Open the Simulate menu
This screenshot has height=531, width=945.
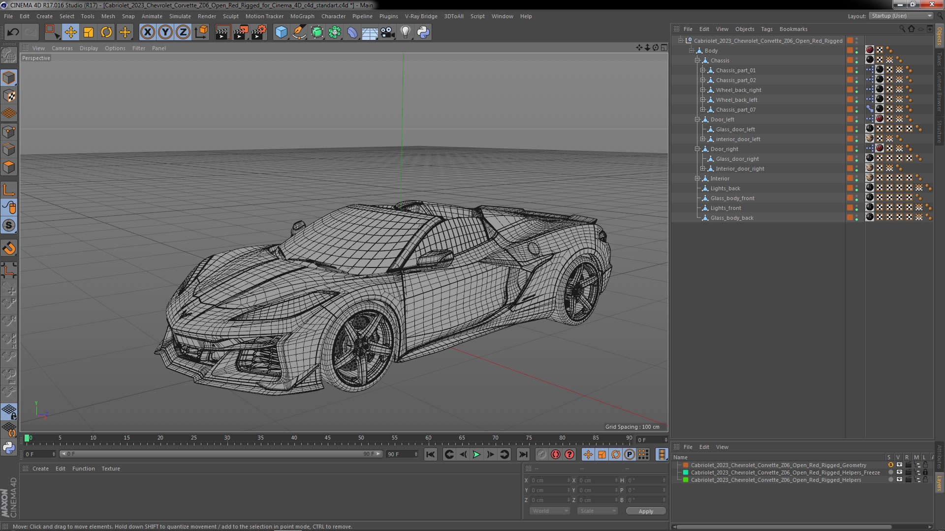point(180,16)
